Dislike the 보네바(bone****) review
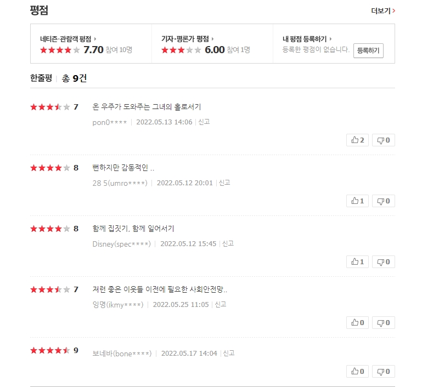This screenshot has width=422, height=387. pyautogui.click(x=384, y=372)
